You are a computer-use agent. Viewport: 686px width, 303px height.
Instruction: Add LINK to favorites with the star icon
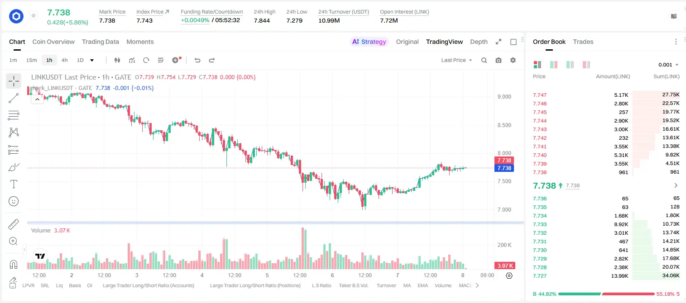coord(33,16)
